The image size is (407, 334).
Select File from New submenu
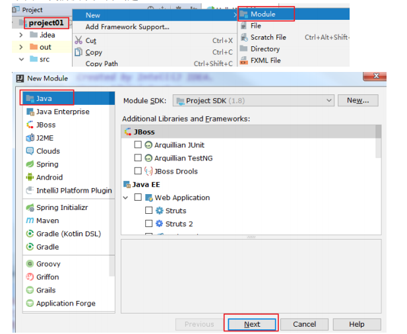[x=294, y=26]
